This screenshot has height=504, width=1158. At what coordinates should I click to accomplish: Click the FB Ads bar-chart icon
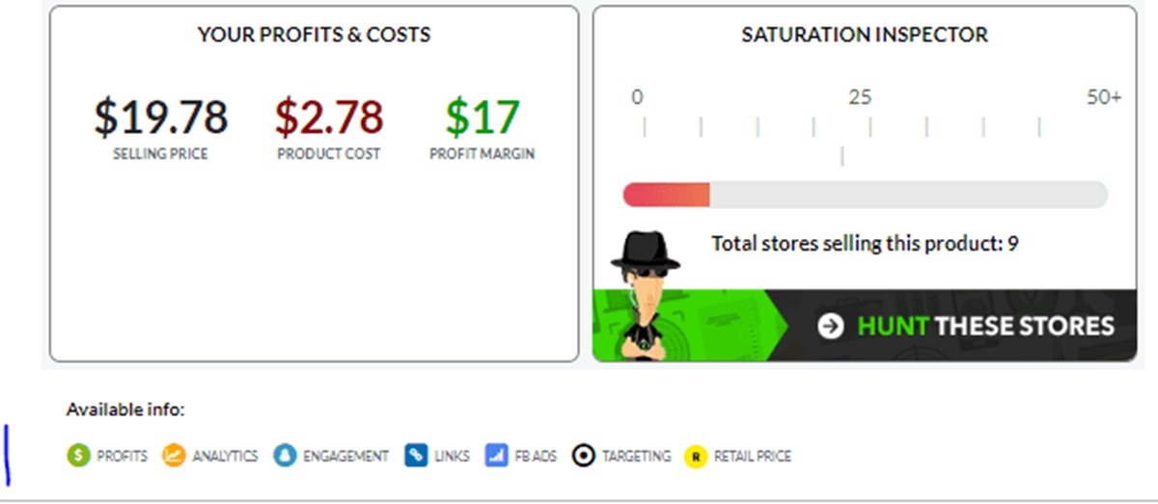point(496,456)
